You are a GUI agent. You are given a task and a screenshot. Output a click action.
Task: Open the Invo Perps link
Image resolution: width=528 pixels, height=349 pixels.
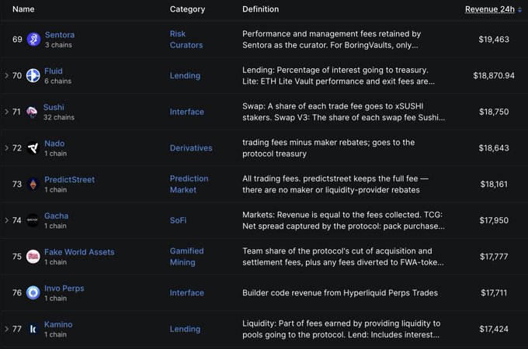pos(64,289)
